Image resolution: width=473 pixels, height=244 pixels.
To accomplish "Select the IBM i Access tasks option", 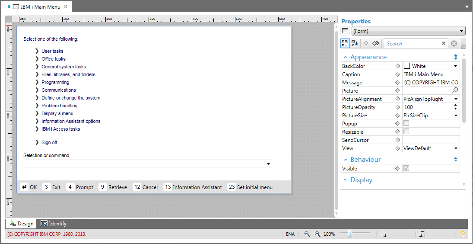I will click(x=60, y=129).
